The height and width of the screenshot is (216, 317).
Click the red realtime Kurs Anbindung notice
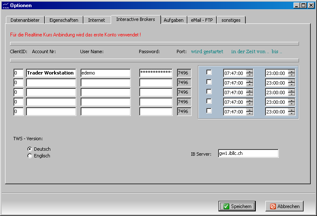coord(75,35)
